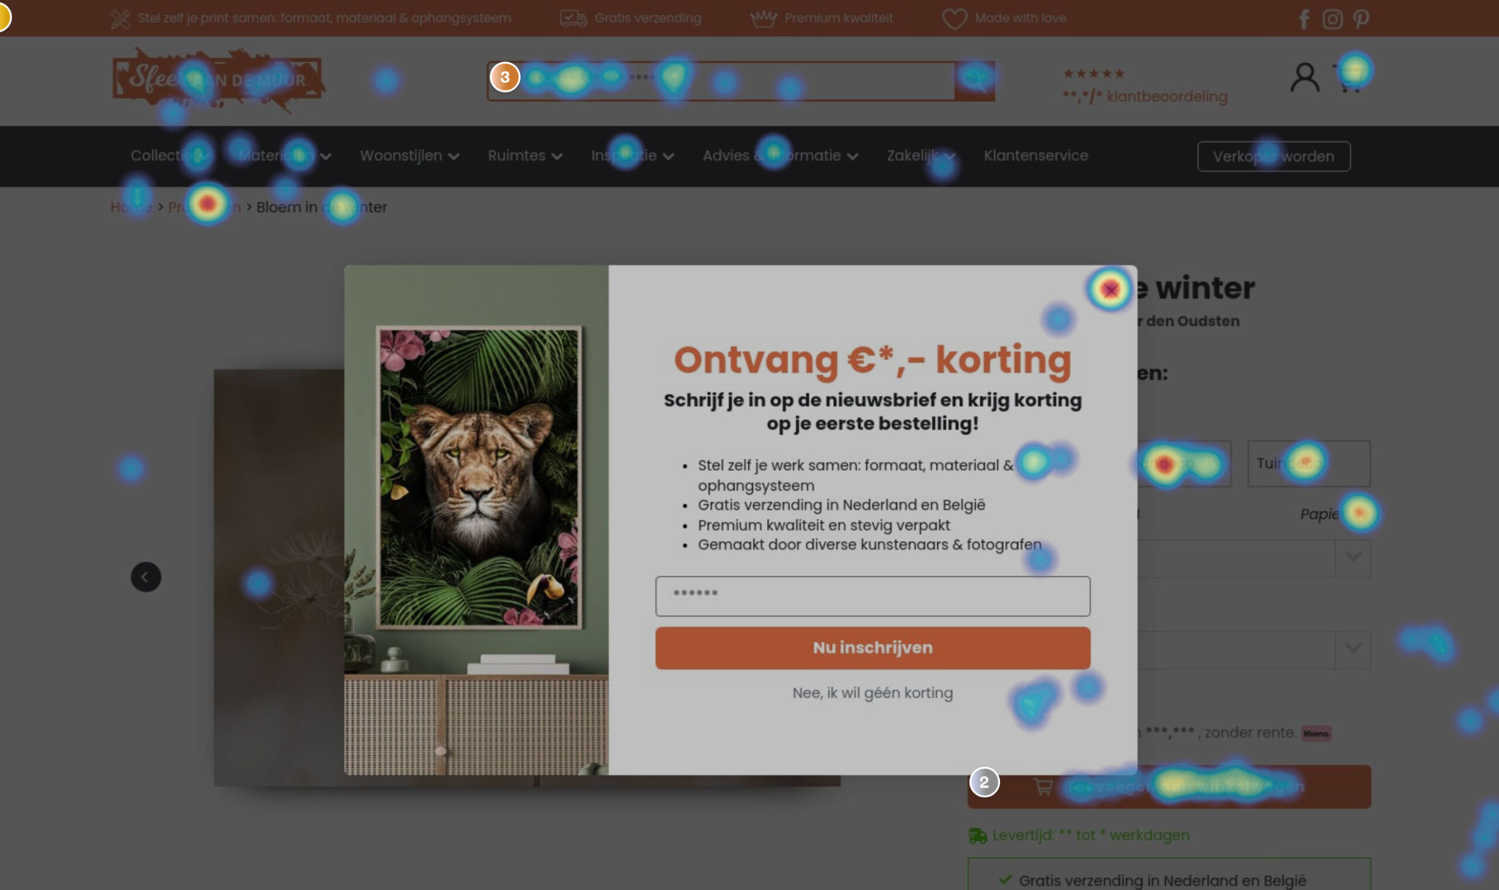
Task: Click the newsletter email input field
Action: [872, 596]
